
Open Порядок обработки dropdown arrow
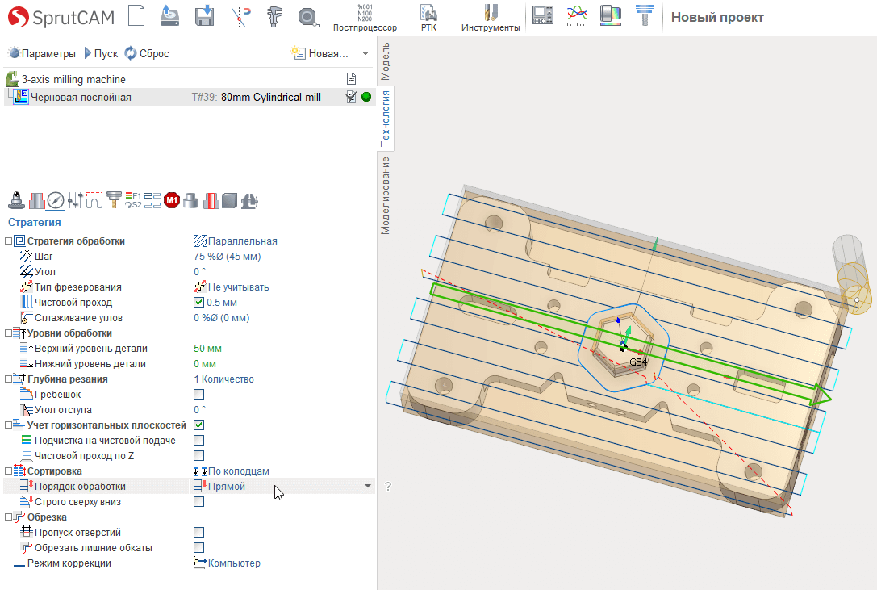click(367, 486)
